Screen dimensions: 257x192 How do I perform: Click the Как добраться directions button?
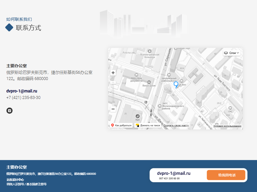121,125
